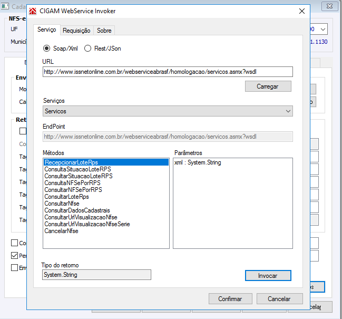Open the Serviços dropdown list

tap(168, 111)
